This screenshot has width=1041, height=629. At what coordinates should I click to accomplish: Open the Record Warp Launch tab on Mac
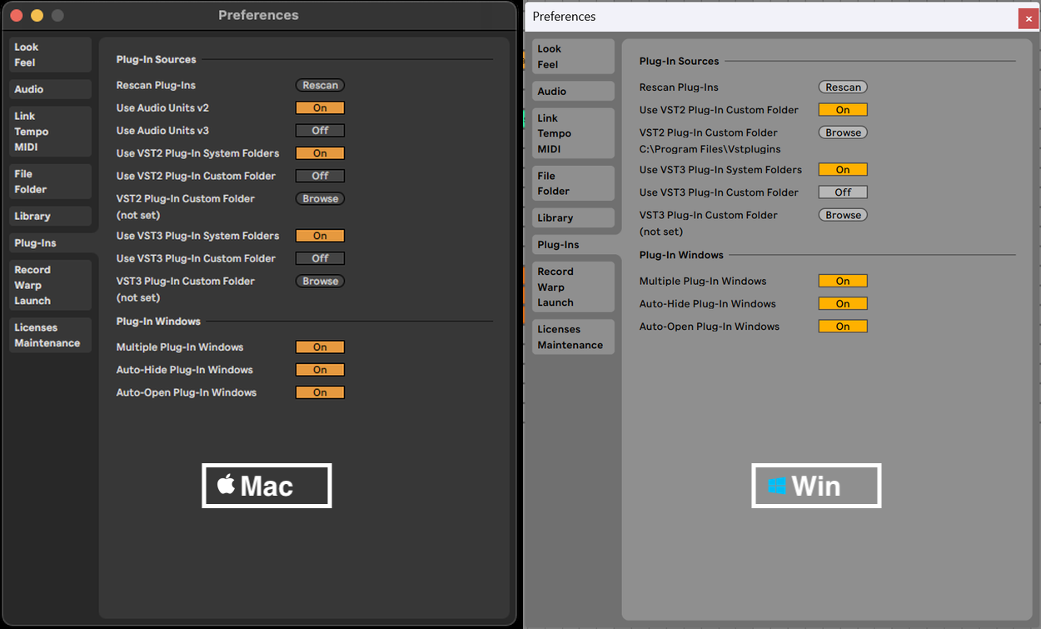(x=50, y=285)
